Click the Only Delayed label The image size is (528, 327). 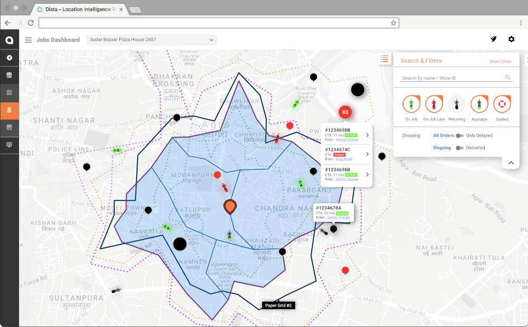[x=479, y=136]
